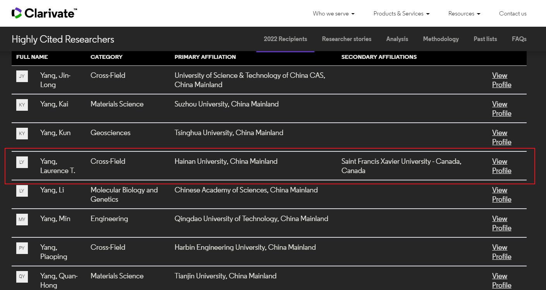Click Hainan University, China Mainland
This screenshot has width=546, height=290.
pos(226,161)
